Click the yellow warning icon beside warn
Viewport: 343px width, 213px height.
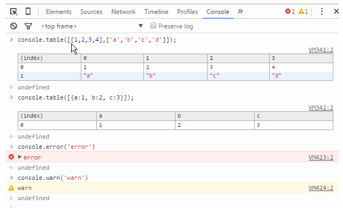[11, 188]
